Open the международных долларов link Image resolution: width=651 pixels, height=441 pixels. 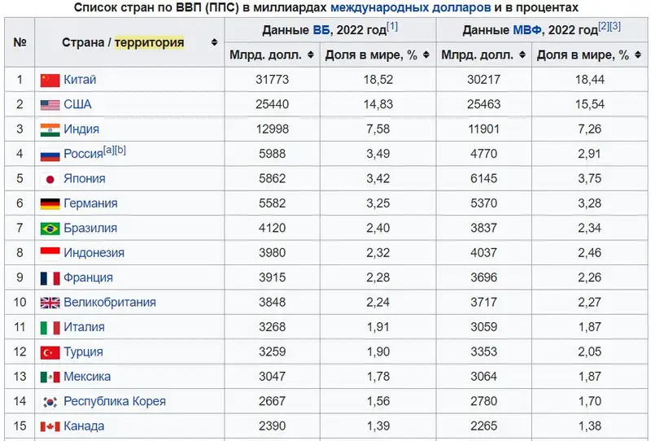(x=410, y=7)
